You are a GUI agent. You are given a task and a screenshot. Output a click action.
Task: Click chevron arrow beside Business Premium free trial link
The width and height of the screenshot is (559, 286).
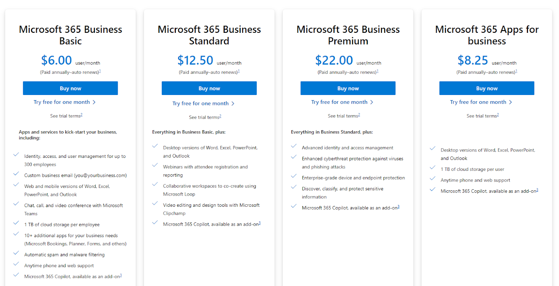[371, 102]
